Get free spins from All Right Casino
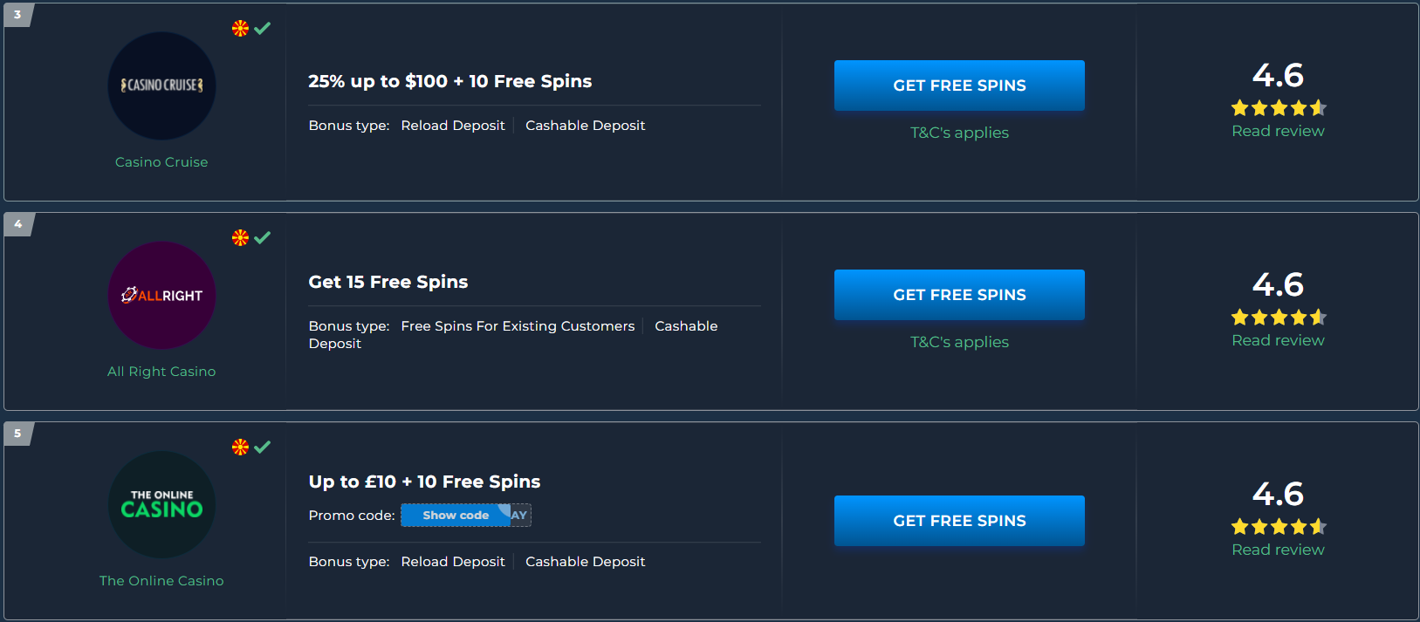The width and height of the screenshot is (1420, 622). coord(959,295)
